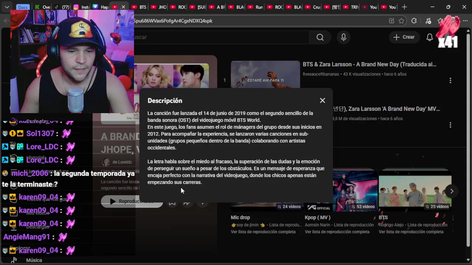Viewport: 472px width, 265px height.
Task: Open the browser extensions puzzle icon
Action: point(414,21)
